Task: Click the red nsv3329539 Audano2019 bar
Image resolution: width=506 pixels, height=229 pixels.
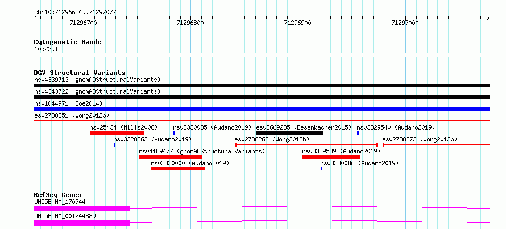Action: point(331,157)
